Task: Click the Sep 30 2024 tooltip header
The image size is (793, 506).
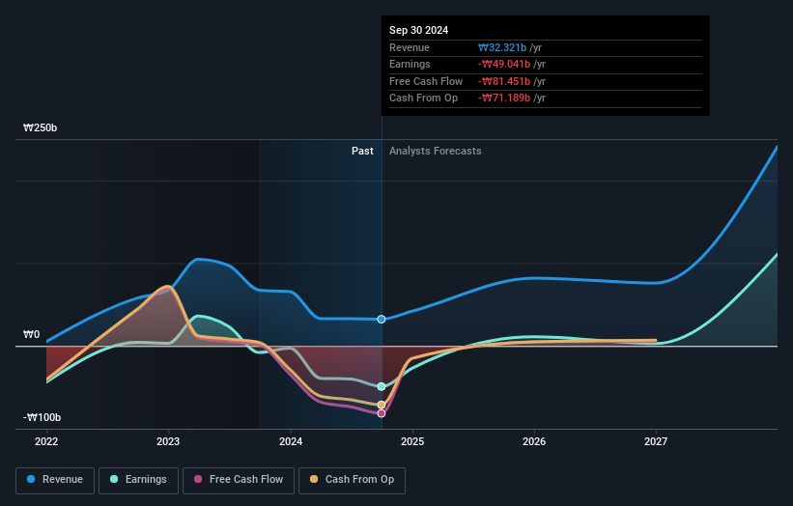Action: pyautogui.click(x=419, y=30)
